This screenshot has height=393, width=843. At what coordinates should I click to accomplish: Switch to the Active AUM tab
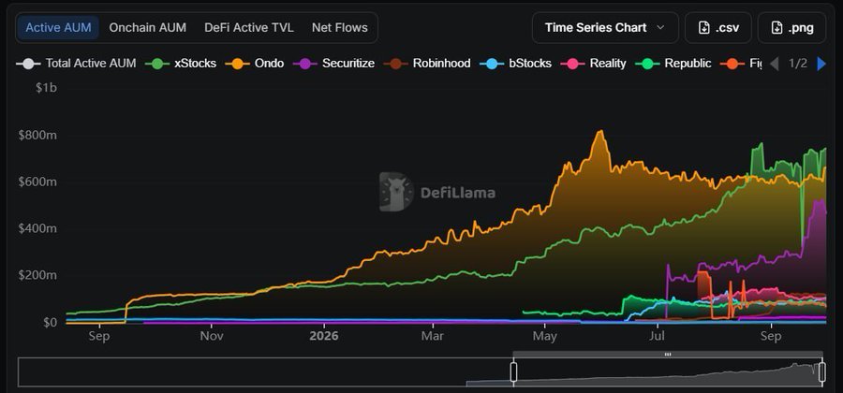(58, 27)
